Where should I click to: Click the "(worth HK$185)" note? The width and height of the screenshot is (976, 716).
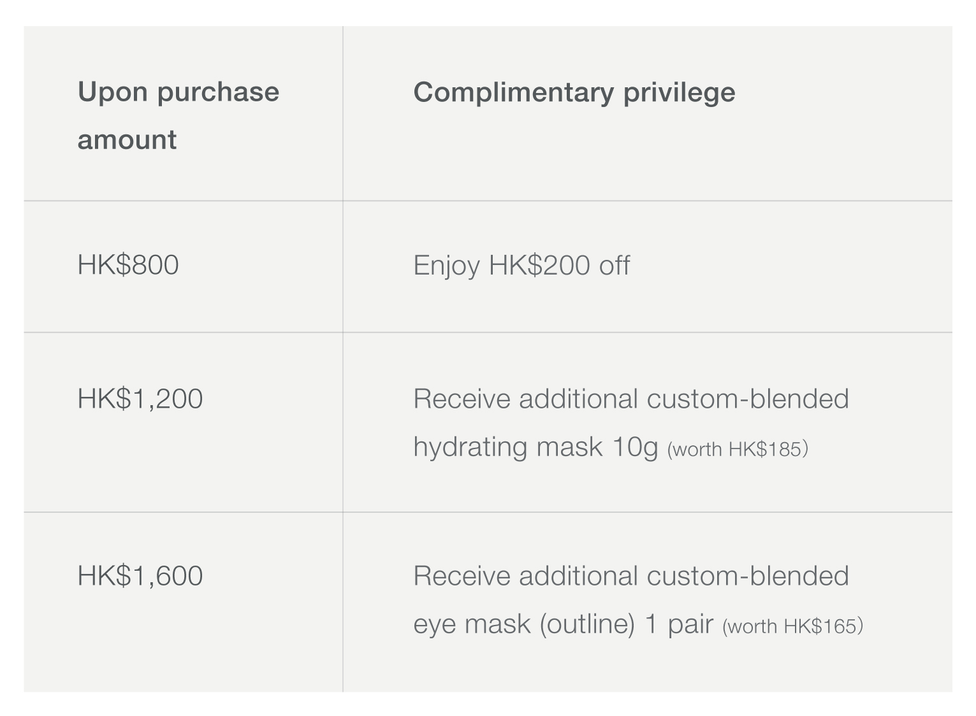pos(738,449)
